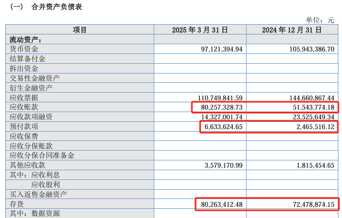342x218 pixels.
Task: Select value 3,579,170.99
Action: 223,166
